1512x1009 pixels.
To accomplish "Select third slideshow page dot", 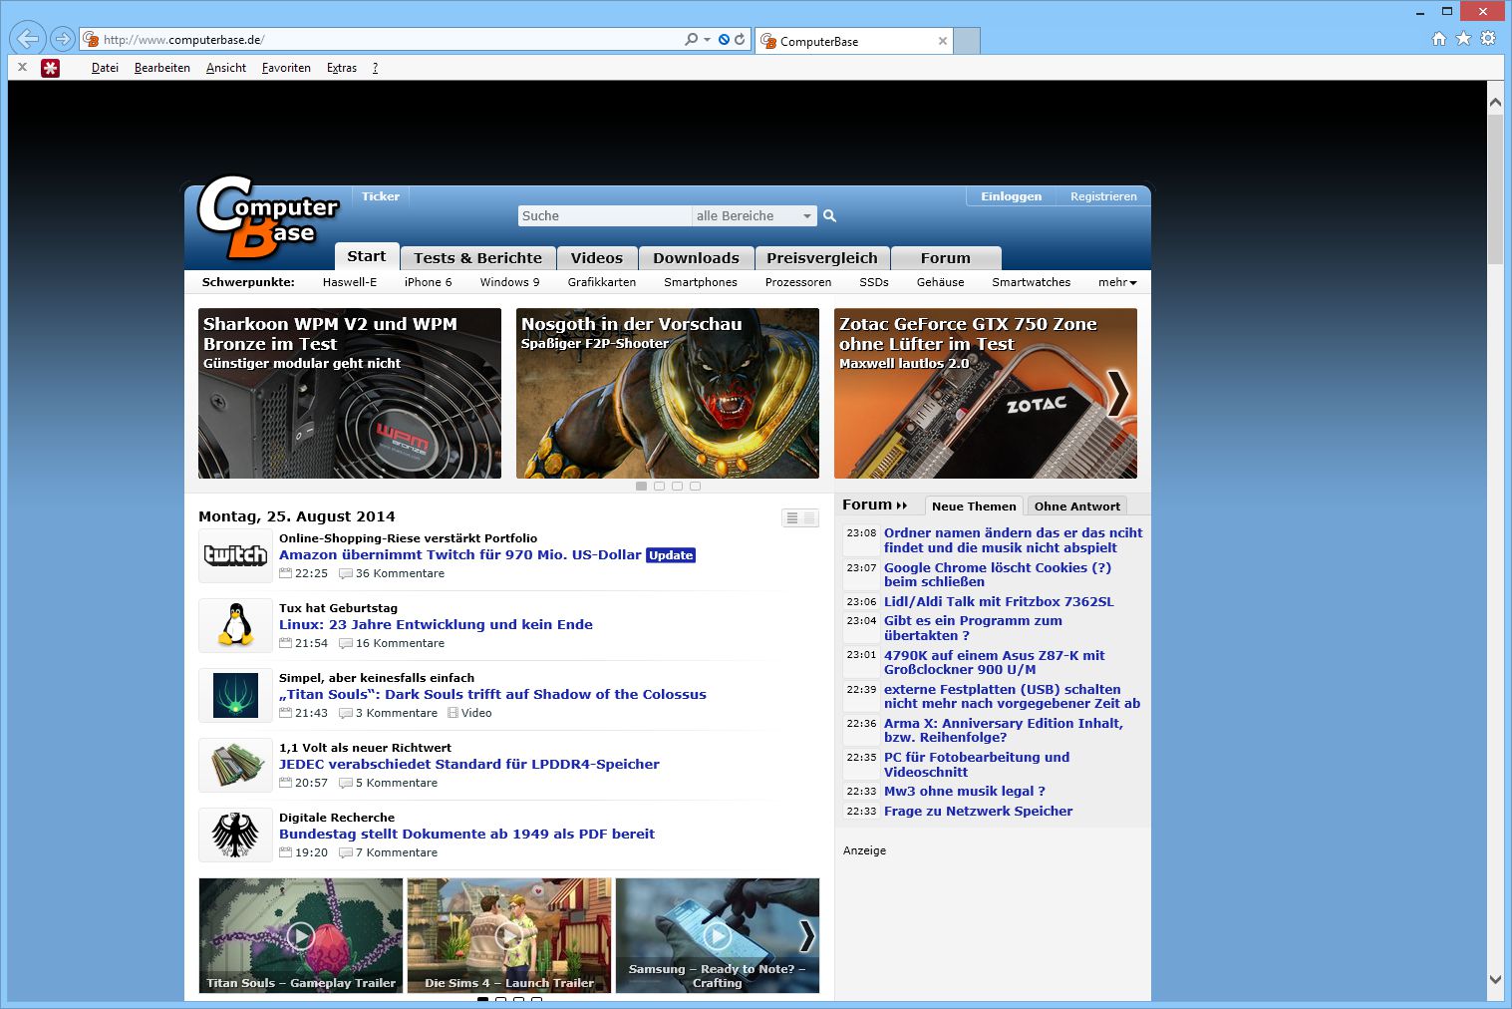I will point(677,487).
